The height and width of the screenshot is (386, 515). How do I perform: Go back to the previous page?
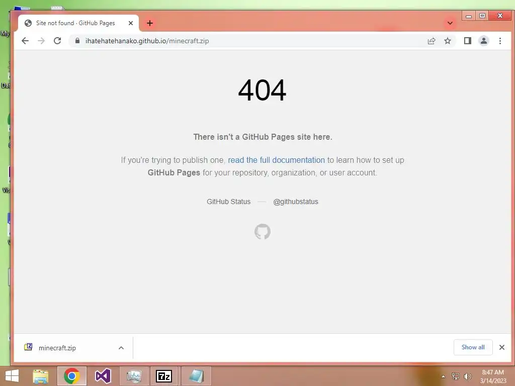(25, 41)
